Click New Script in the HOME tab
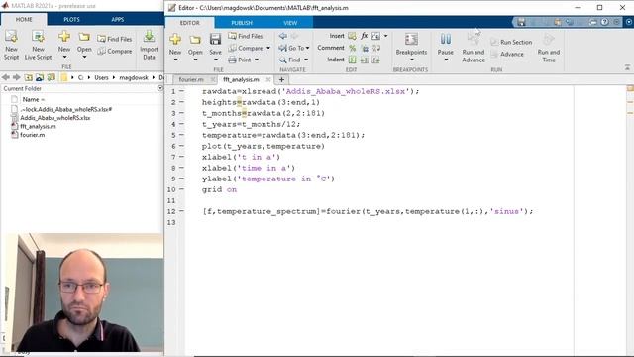The image size is (634, 357). [x=11, y=45]
